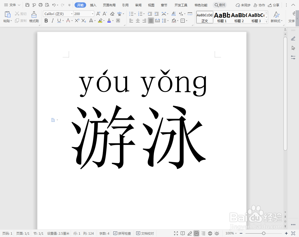This screenshot has width=299, height=237.
Task: Switch to full screen view in status bar
Action: click(x=176, y=233)
